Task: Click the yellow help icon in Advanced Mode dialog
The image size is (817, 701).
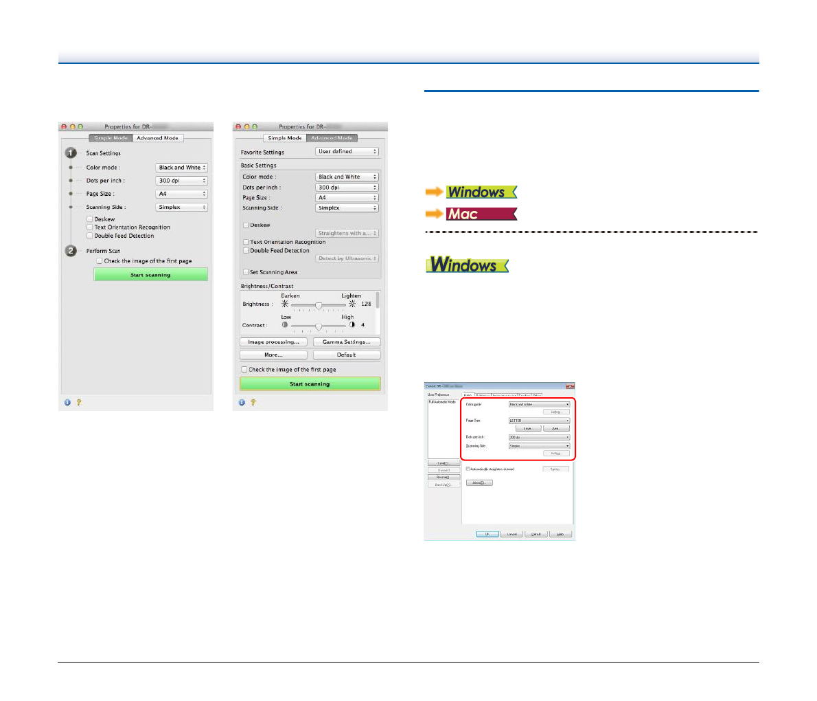Action: tap(253, 403)
